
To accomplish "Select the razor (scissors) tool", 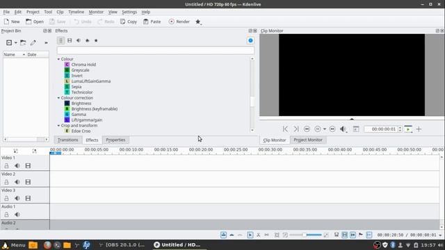I will (x=258, y=235).
